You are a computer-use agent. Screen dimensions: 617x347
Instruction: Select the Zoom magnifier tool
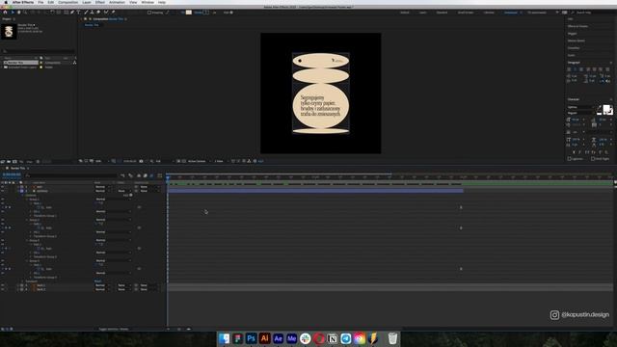[25, 13]
